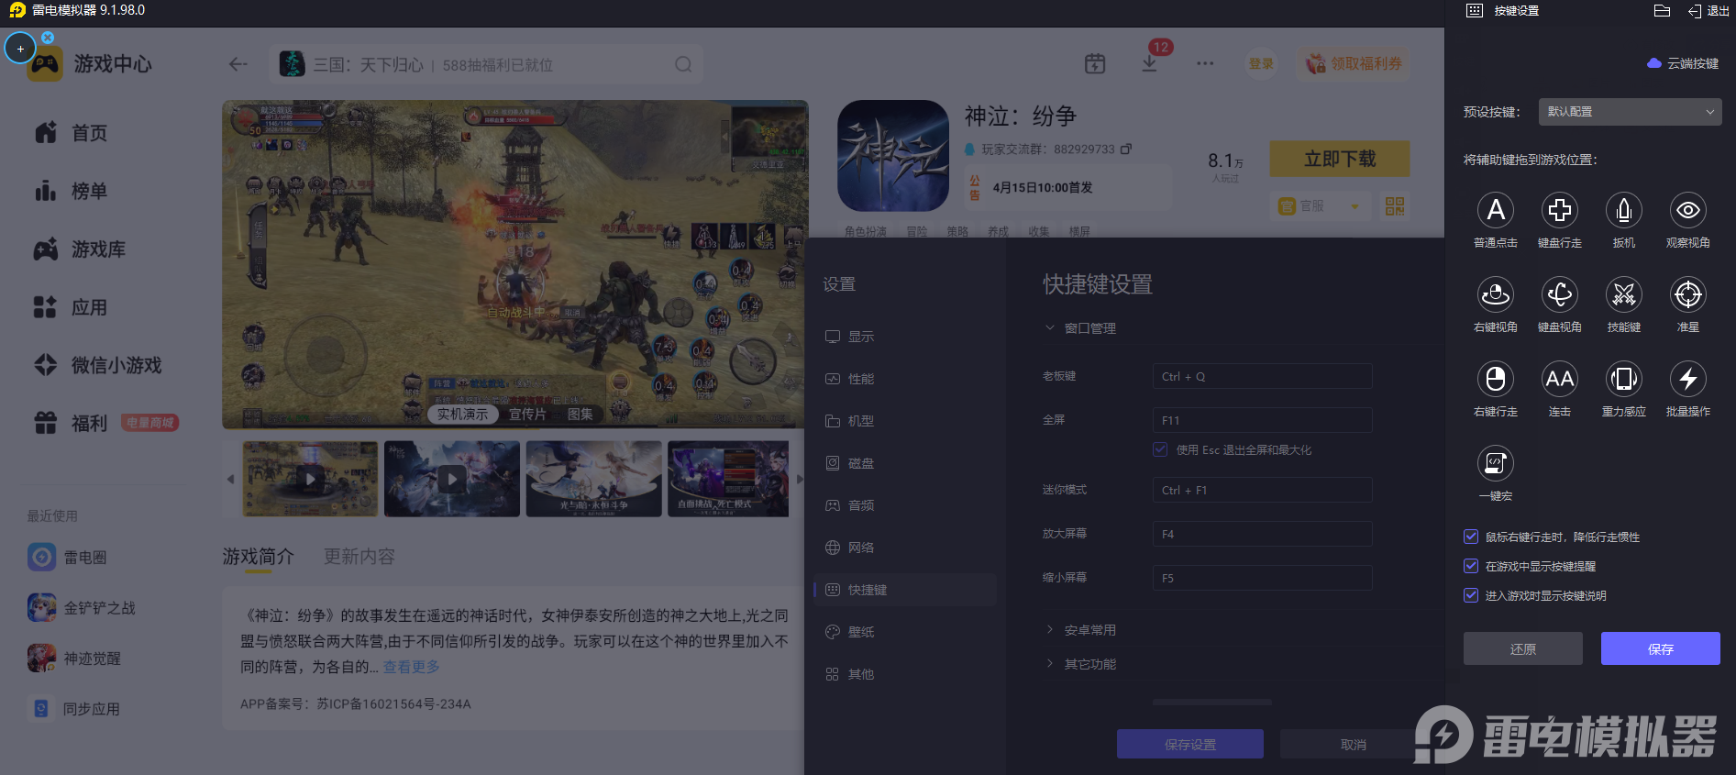This screenshot has width=1736, height=775.
Task: Click 保存设置 in the settings dialog
Action: click(1190, 745)
